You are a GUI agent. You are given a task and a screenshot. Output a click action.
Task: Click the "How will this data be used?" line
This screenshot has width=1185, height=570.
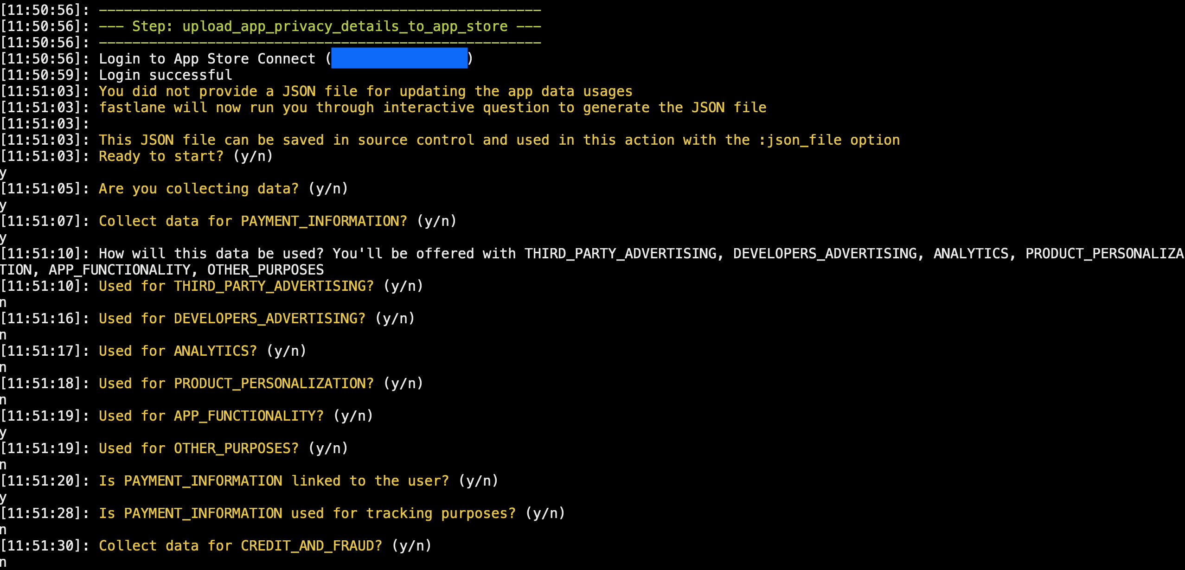211,254
